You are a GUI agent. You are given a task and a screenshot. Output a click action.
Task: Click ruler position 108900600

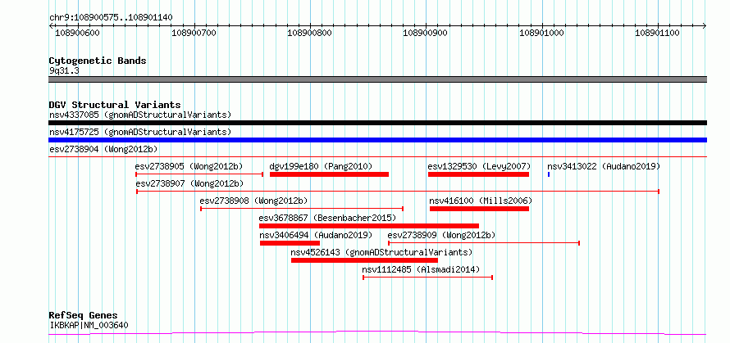coord(77,33)
